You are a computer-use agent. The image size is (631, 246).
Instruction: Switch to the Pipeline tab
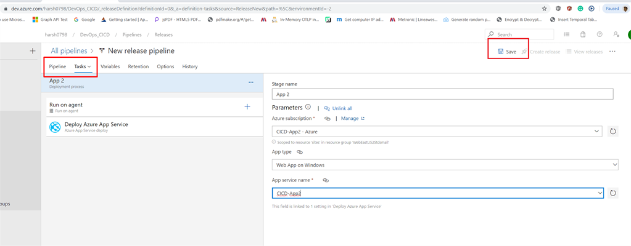[x=57, y=66]
